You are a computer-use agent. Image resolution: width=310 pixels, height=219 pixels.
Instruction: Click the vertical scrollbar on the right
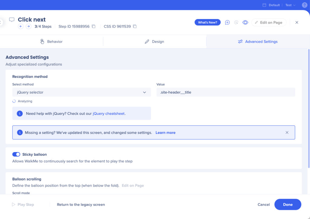point(308,106)
